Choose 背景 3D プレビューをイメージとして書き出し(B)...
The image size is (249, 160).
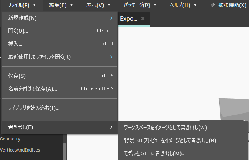(183, 140)
